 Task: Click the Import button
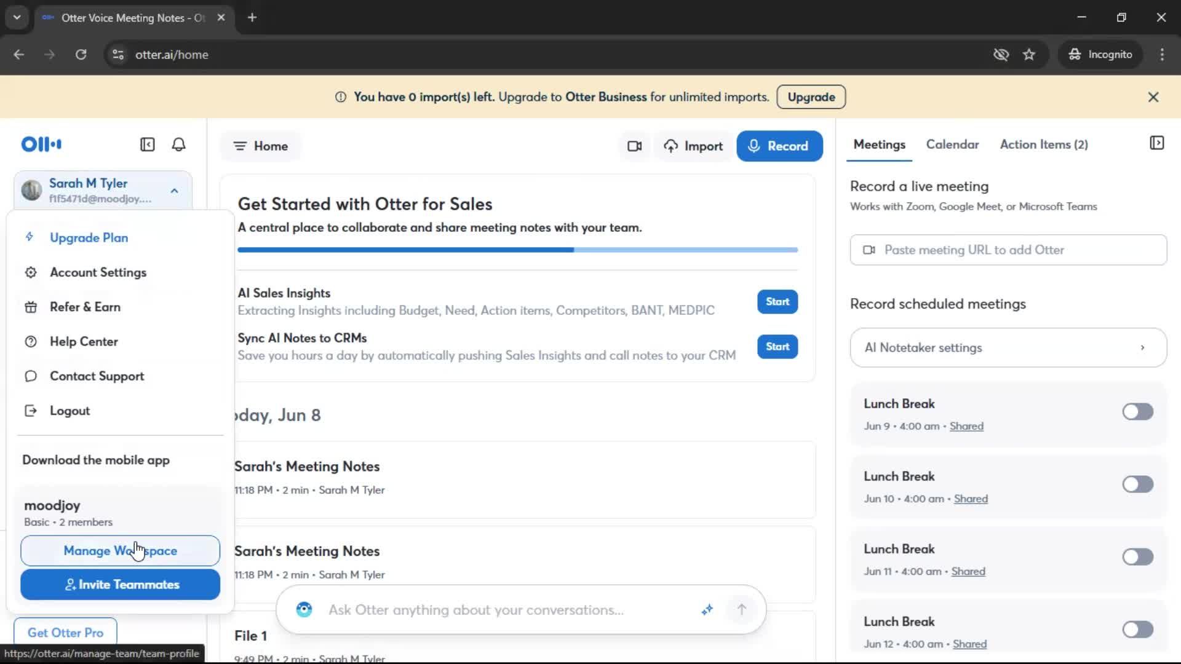(x=693, y=146)
